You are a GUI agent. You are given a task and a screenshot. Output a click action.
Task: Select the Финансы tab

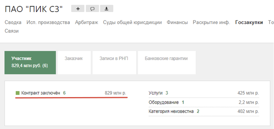click(177, 22)
